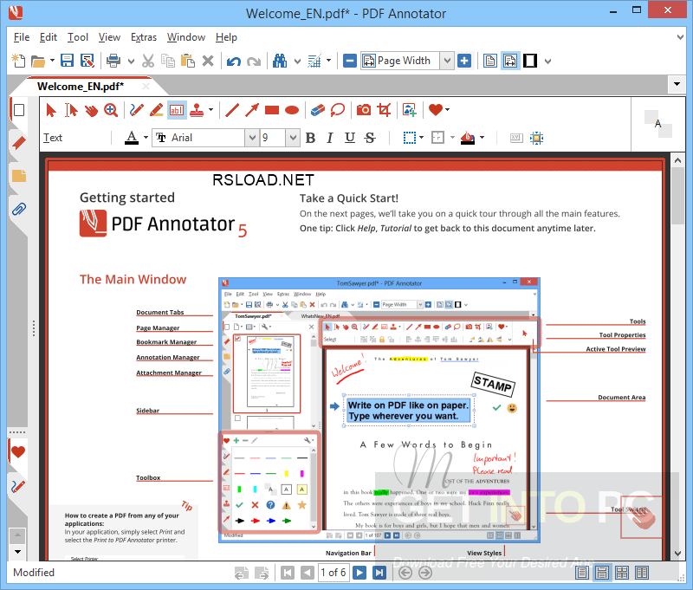The height and width of the screenshot is (590, 693).
Task: Open the View menu
Action: point(109,37)
